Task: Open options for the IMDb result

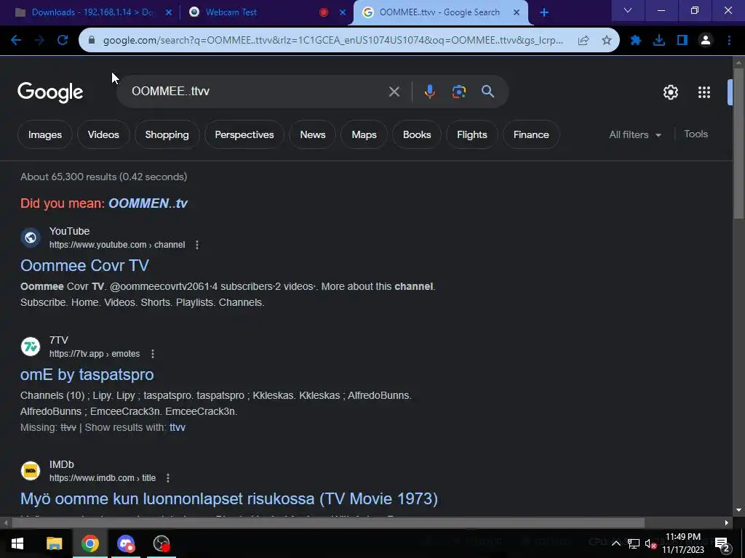Action: [168, 478]
